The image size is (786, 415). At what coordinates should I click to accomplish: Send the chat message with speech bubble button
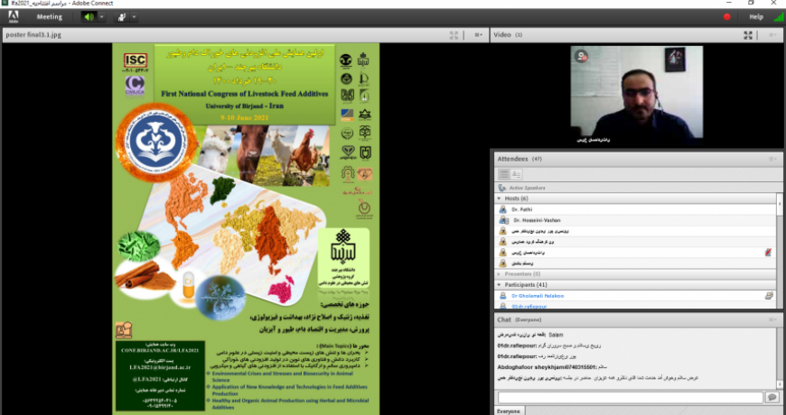(772, 398)
